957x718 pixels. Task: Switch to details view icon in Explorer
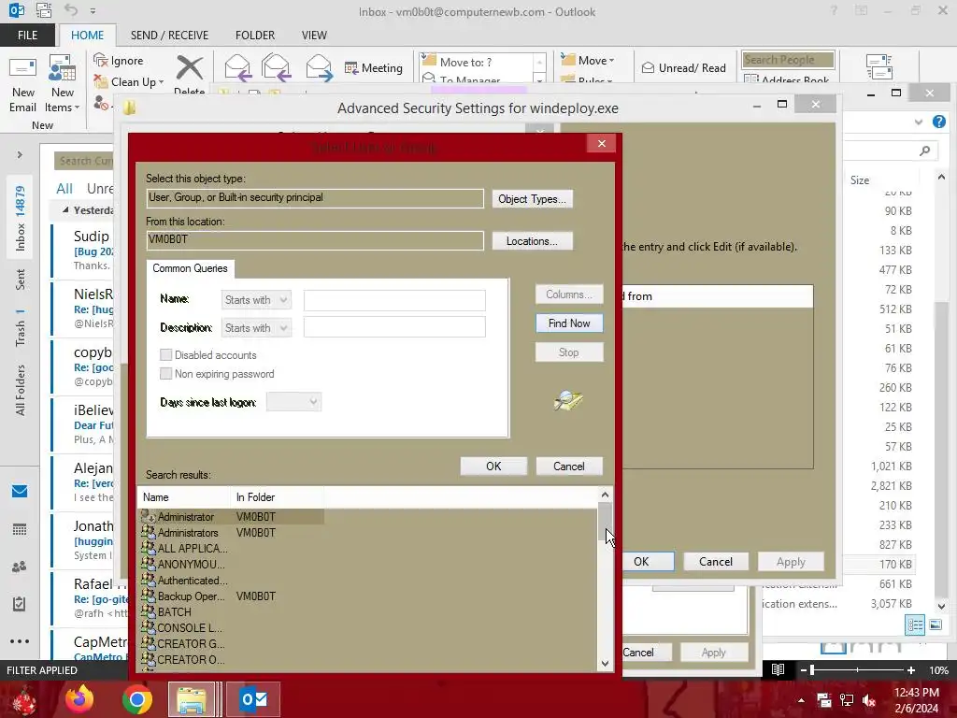coord(915,625)
